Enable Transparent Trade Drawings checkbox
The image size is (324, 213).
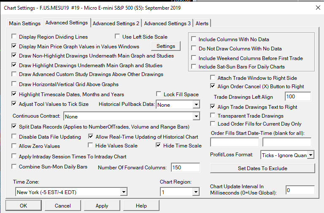click(213, 116)
